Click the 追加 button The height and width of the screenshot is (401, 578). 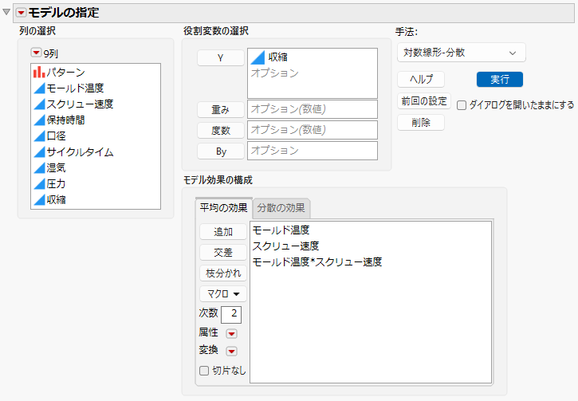pyautogui.click(x=223, y=231)
